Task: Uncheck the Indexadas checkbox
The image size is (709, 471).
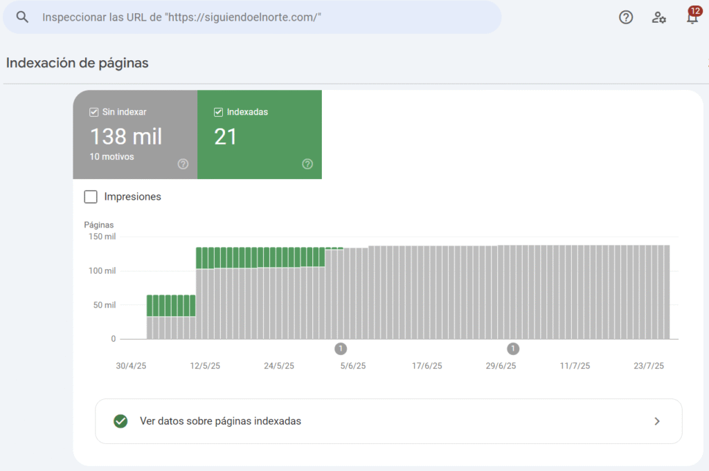Action: tap(219, 111)
